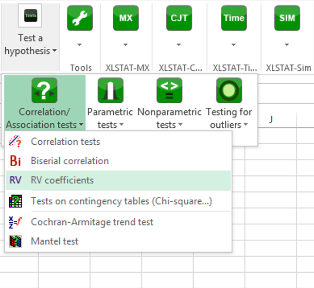The width and height of the screenshot is (314, 288).
Task: Expand the CJT dropdown arrow
Action: point(179,45)
